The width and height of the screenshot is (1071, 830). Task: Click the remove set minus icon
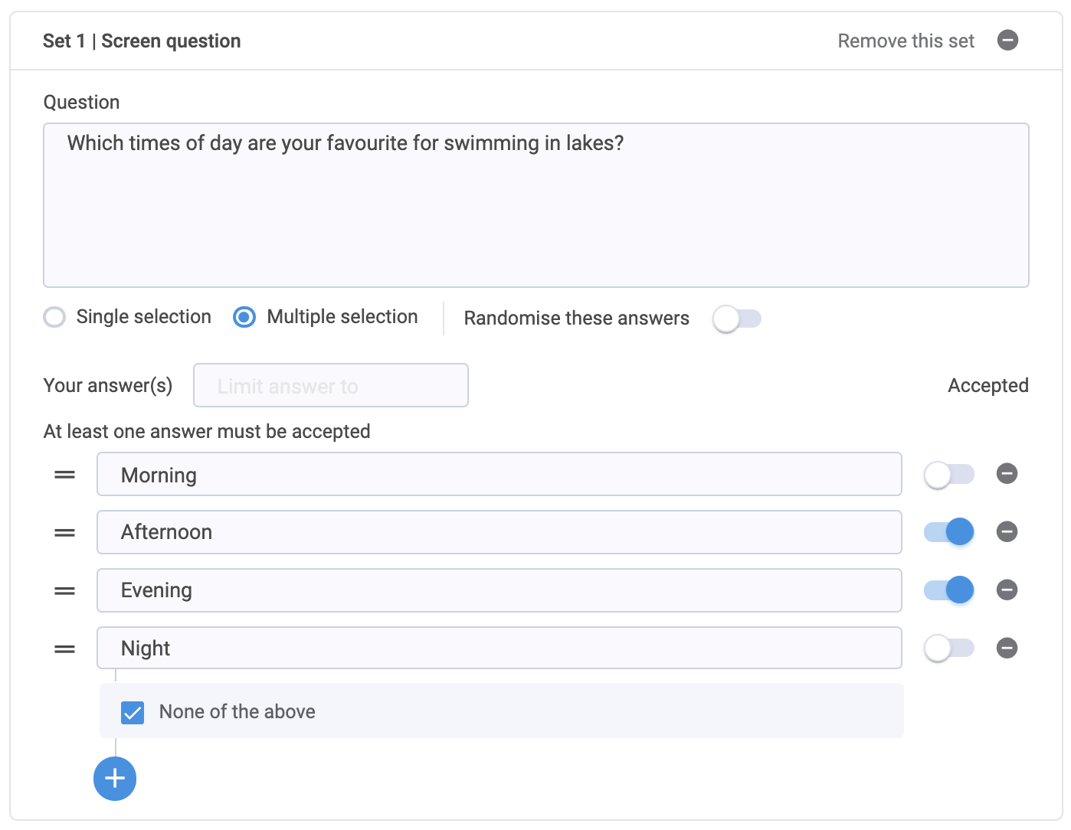tap(1007, 40)
